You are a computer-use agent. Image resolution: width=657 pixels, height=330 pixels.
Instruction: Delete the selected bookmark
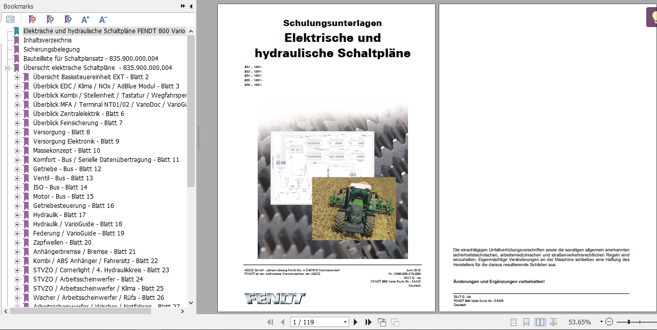[32, 19]
